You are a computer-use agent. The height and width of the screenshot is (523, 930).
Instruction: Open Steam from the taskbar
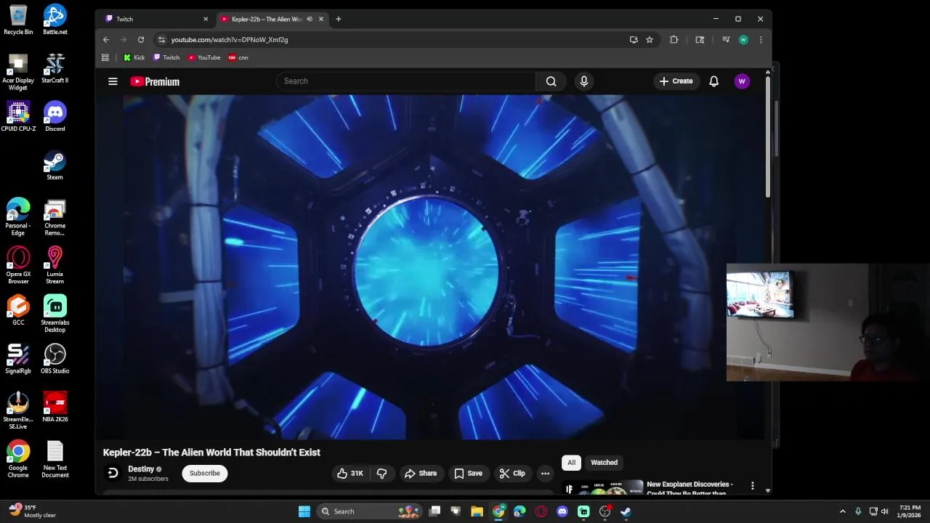[626, 511]
